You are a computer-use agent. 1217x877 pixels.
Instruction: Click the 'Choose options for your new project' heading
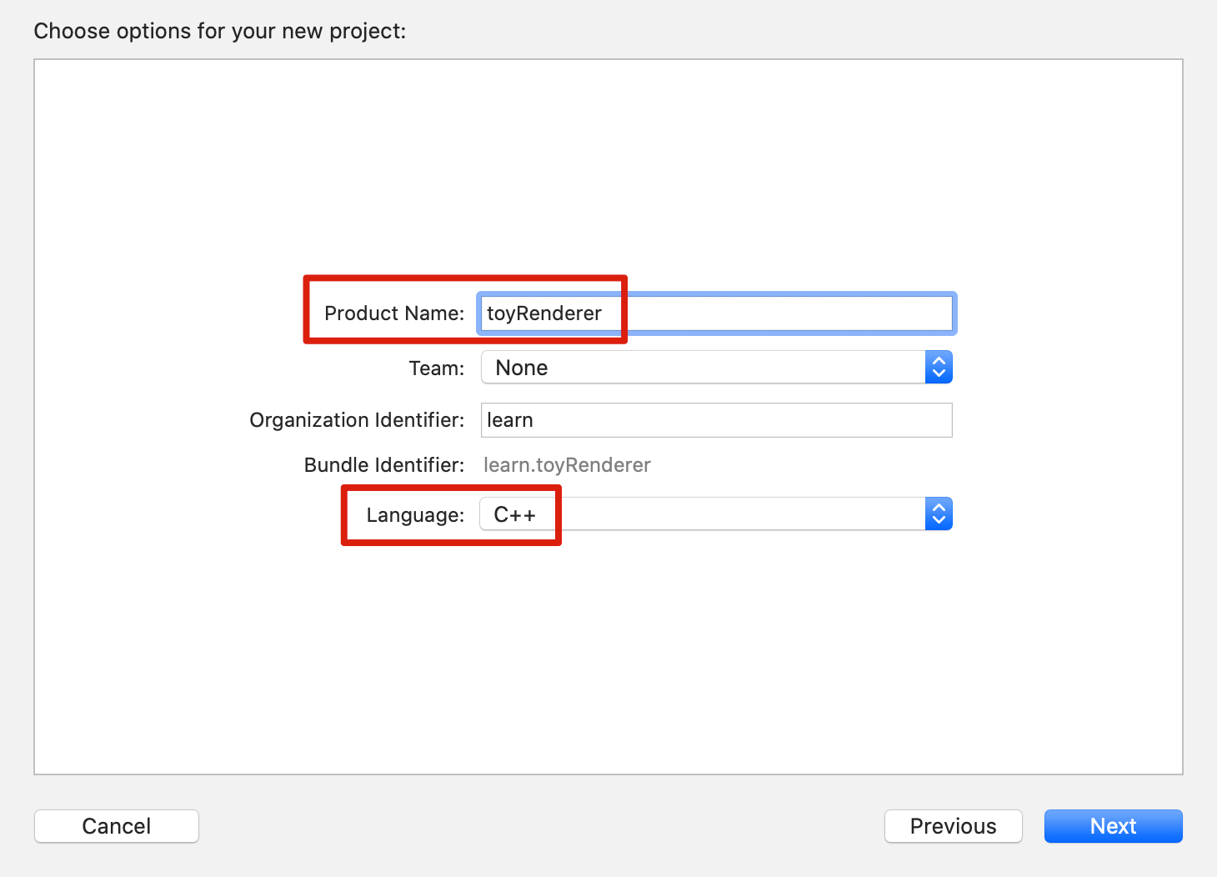click(220, 32)
